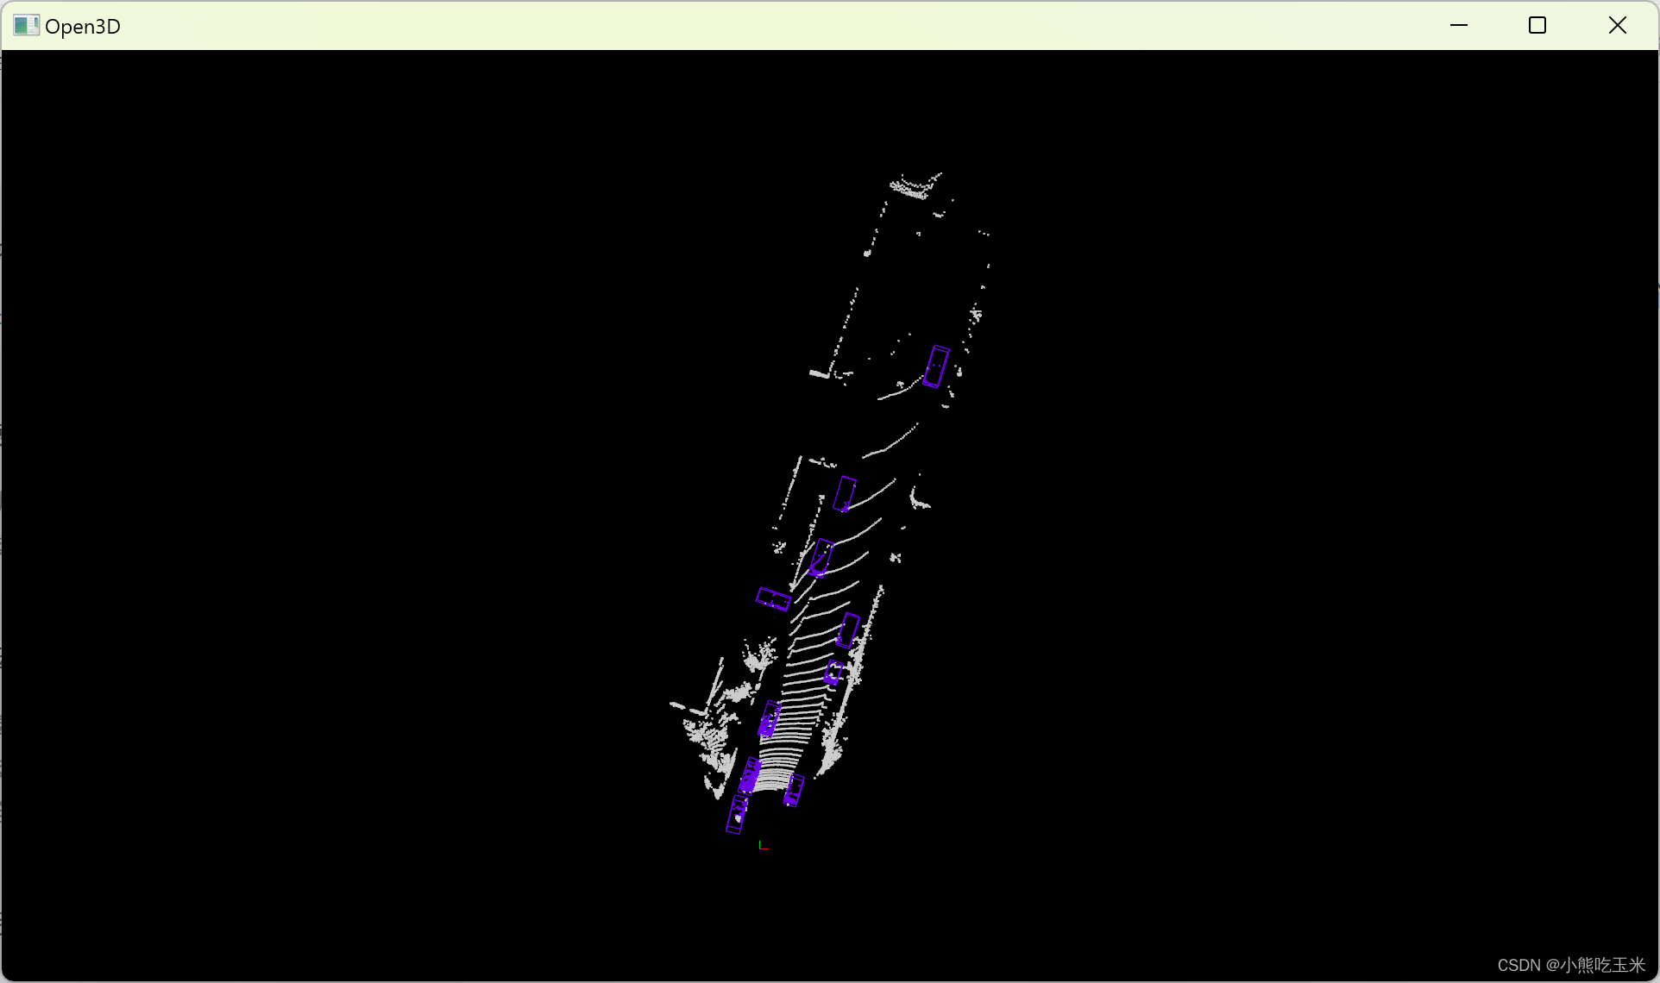Select the topmost purple bounding box
This screenshot has height=983, width=1660.
[x=936, y=366]
